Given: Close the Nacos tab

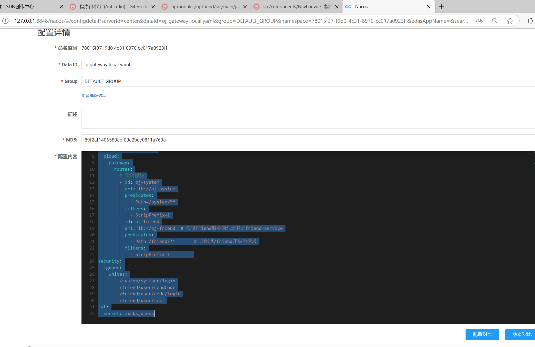Looking at the screenshot, I should click(x=429, y=7).
